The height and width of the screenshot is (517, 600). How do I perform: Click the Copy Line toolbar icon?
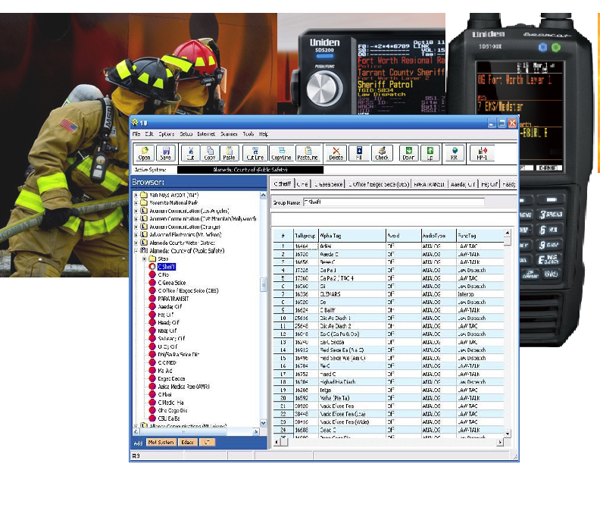coord(281,153)
